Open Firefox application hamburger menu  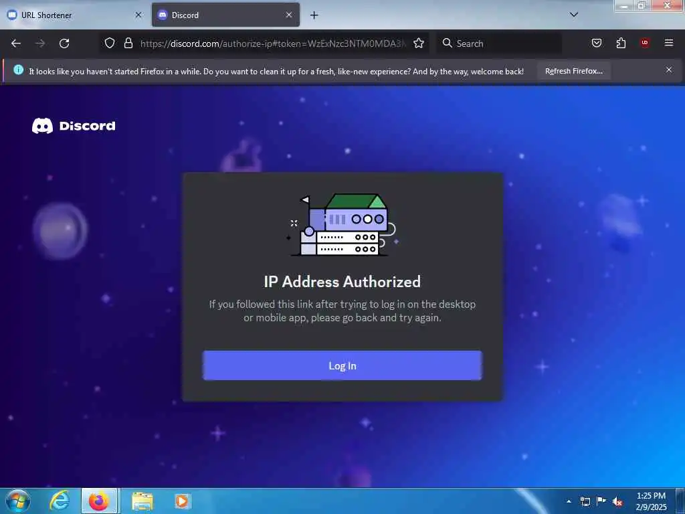click(x=668, y=43)
